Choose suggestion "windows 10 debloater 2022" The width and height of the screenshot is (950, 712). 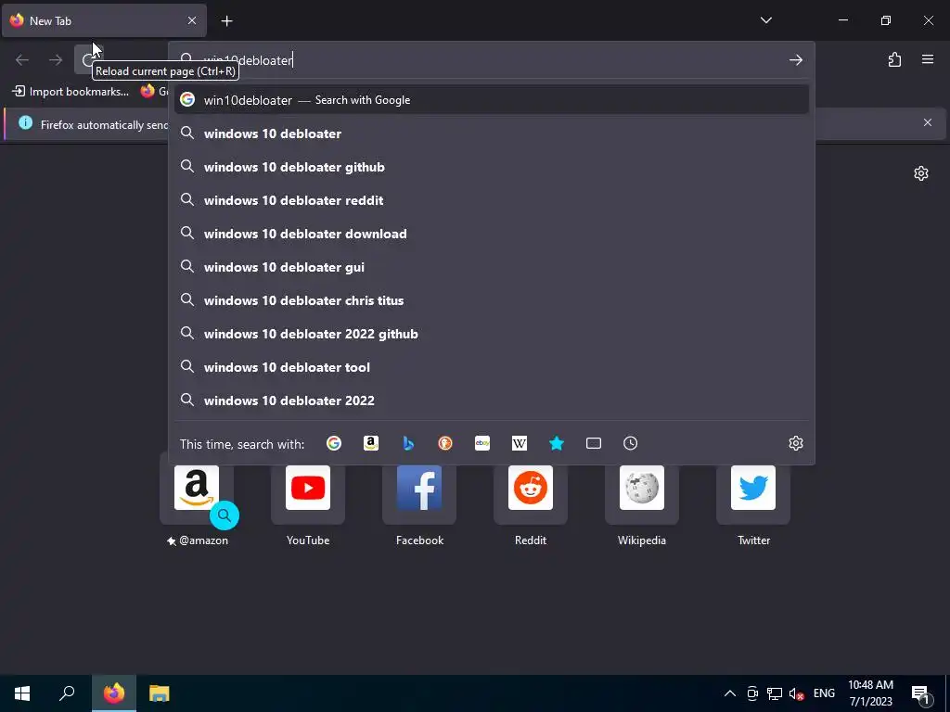click(x=492, y=400)
